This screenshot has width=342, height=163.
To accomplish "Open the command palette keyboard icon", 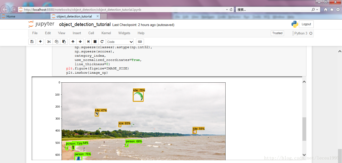I will [140, 42].
